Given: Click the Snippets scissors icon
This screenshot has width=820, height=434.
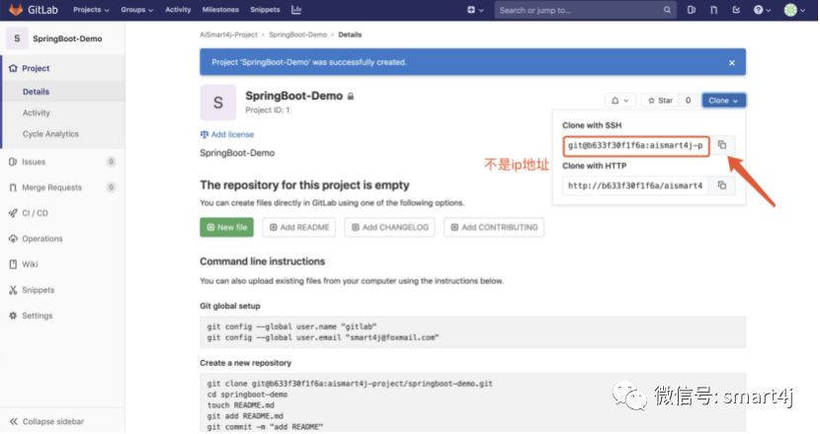Looking at the screenshot, I should click(x=13, y=290).
